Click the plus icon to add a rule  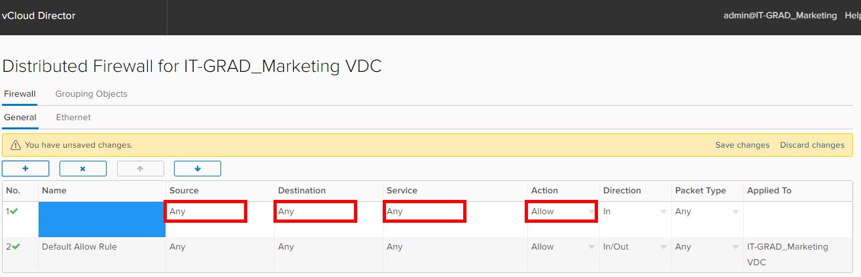coord(26,169)
